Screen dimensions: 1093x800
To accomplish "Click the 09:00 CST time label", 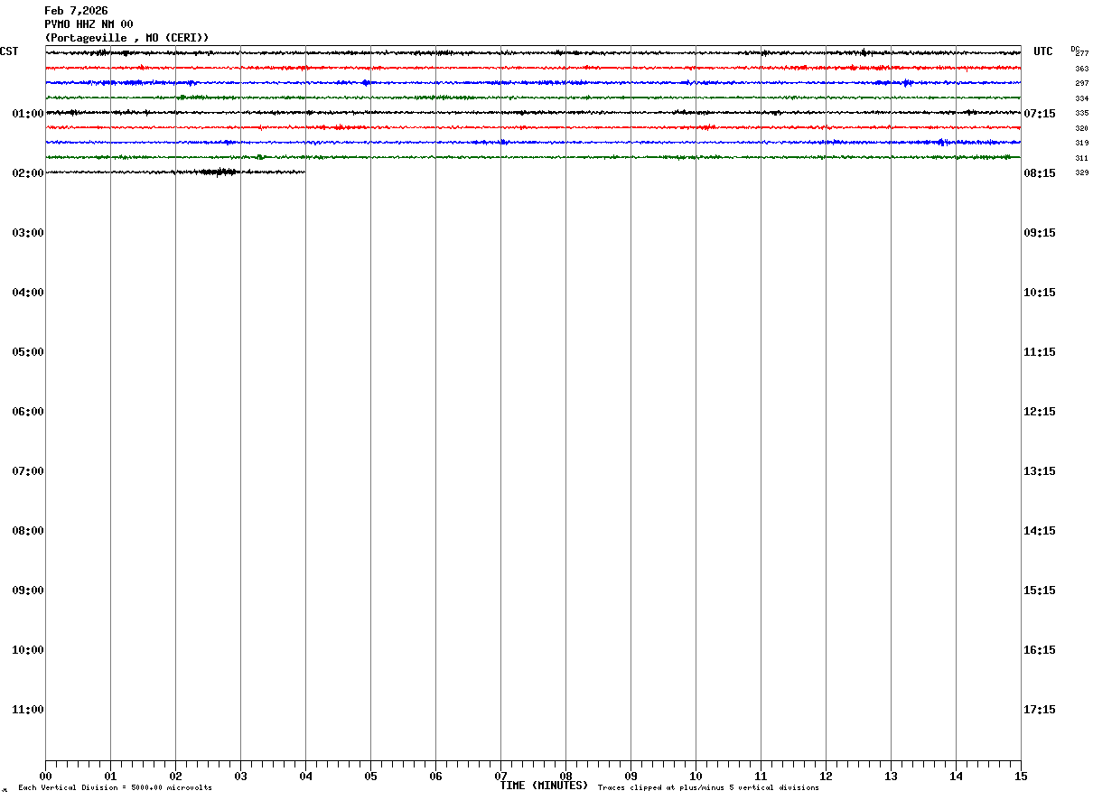I will [28, 591].
